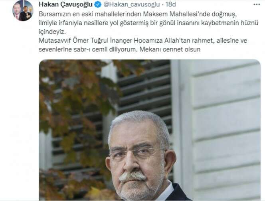The image size is (265, 201).
Task: Click the right person inside the avatar
Action: pos(26,14)
